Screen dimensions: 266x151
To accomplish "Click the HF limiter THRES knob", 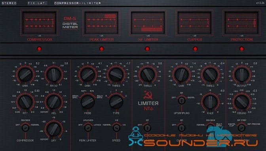I will [x=148, y=75].
